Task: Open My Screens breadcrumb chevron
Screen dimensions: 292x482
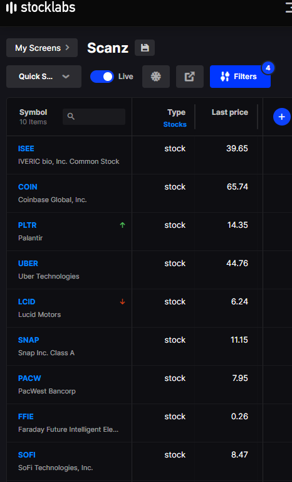Action: tap(68, 48)
